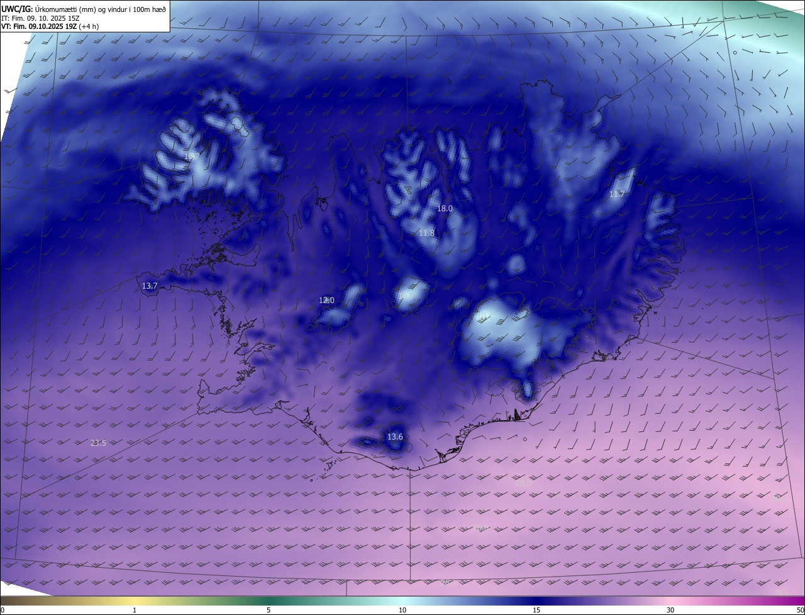Click the map title starting "UWC/IG: Úrkomumætti"
Screen dimensions: 805x615
[84, 8]
